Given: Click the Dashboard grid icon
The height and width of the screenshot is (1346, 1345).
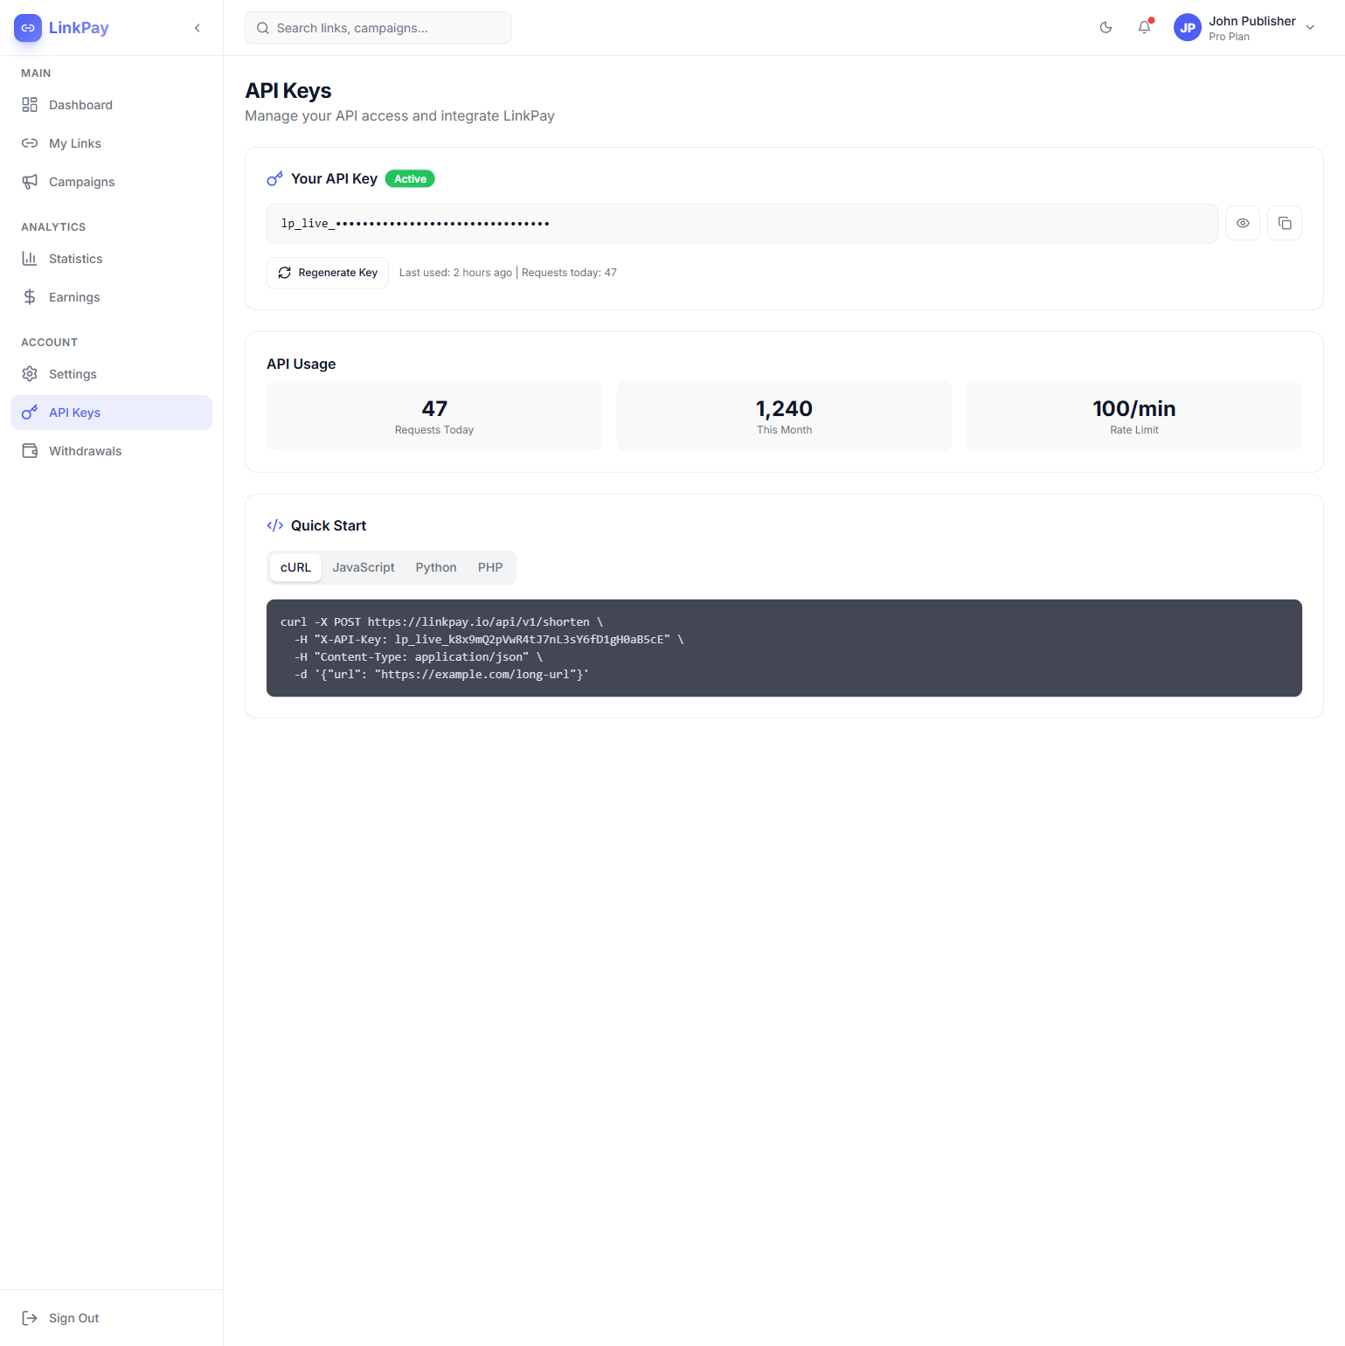Looking at the screenshot, I should coord(30,105).
